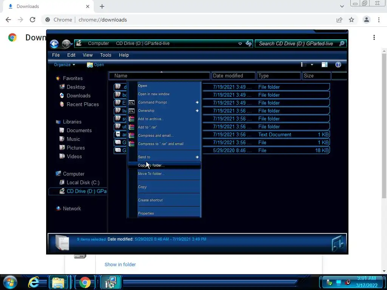
Task: Expand Command Prompt submenu
Action: tap(164, 102)
